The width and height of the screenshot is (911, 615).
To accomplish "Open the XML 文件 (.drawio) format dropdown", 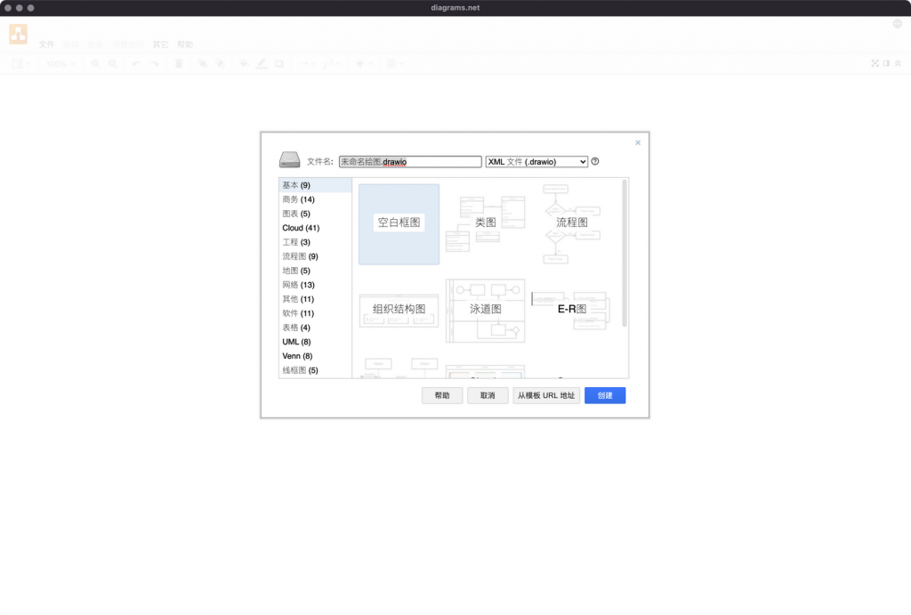I will coord(536,162).
